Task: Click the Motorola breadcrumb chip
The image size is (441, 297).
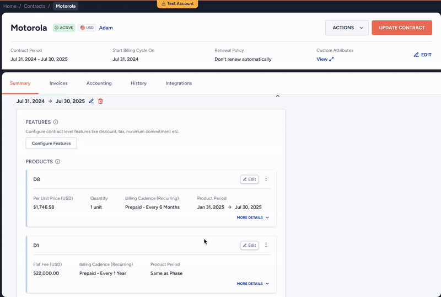Action: pos(66,6)
